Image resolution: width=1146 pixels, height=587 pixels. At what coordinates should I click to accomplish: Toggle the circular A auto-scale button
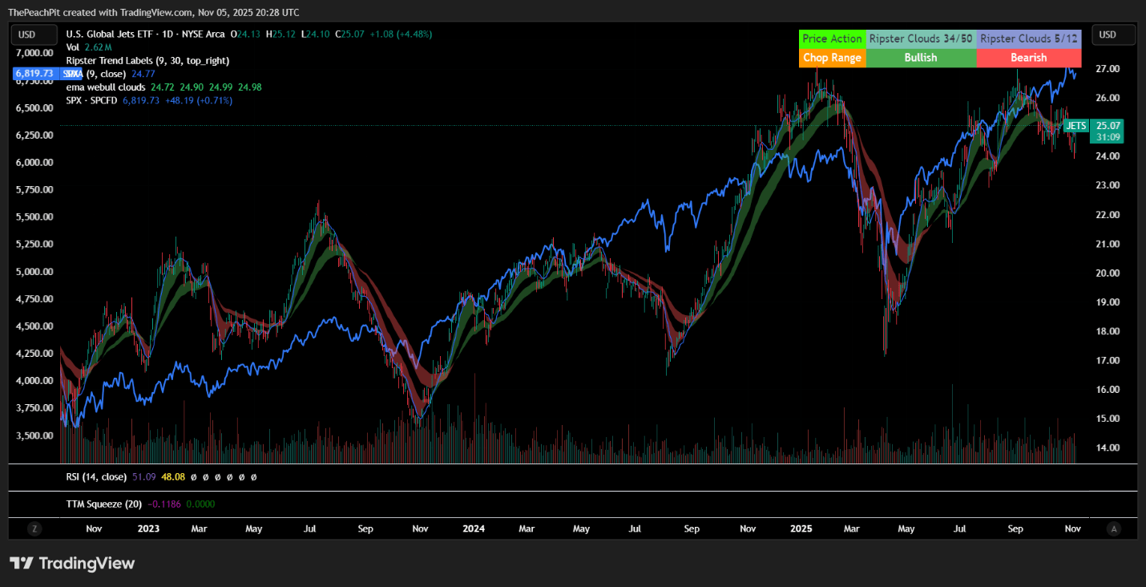pos(1113,528)
